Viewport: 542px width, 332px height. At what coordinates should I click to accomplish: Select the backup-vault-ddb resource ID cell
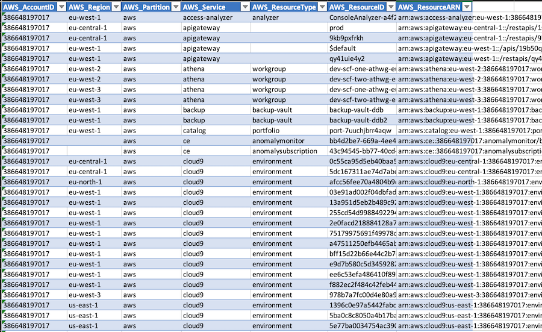pos(362,110)
